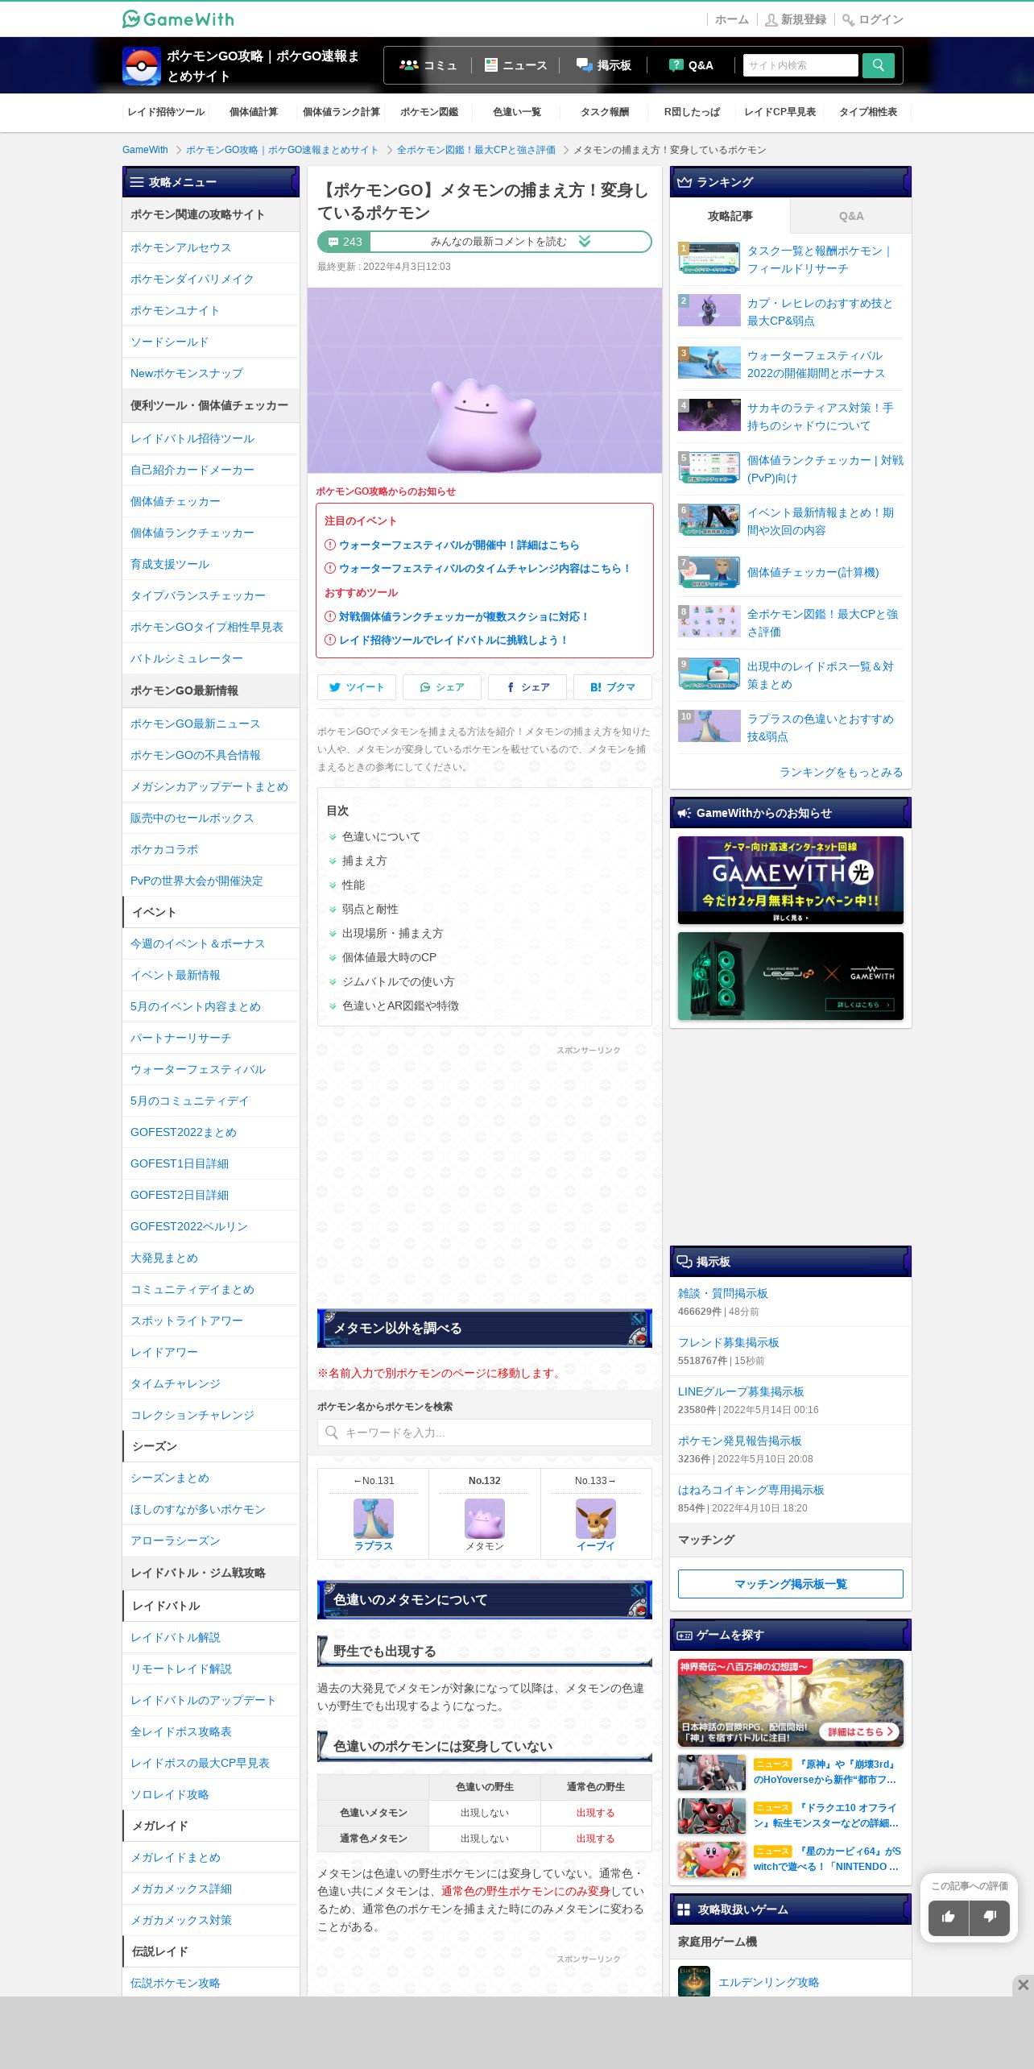Open the gaming PC LEVEL banner

pyautogui.click(x=791, y=976)
